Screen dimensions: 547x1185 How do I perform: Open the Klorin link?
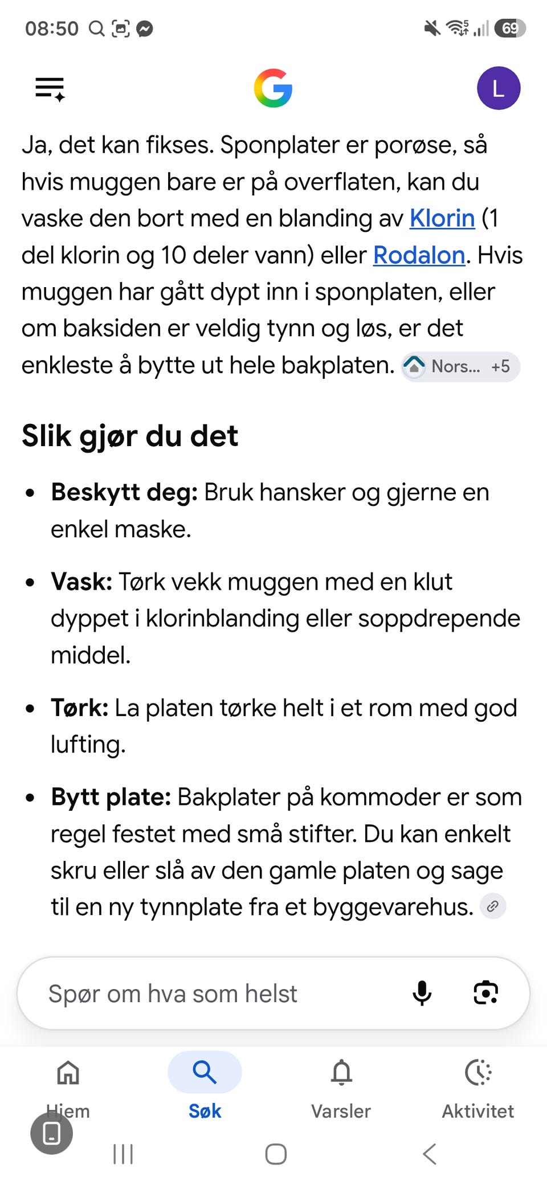point(442,218)
